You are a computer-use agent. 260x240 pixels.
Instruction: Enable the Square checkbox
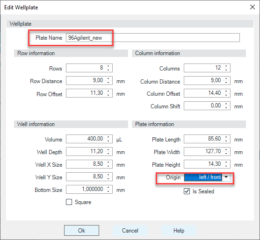point(69,202)
